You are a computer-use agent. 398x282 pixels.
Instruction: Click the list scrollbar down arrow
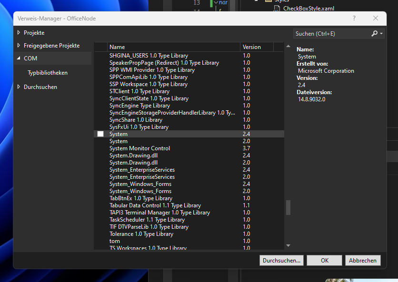pyautogui.click(x=288, y=245)
